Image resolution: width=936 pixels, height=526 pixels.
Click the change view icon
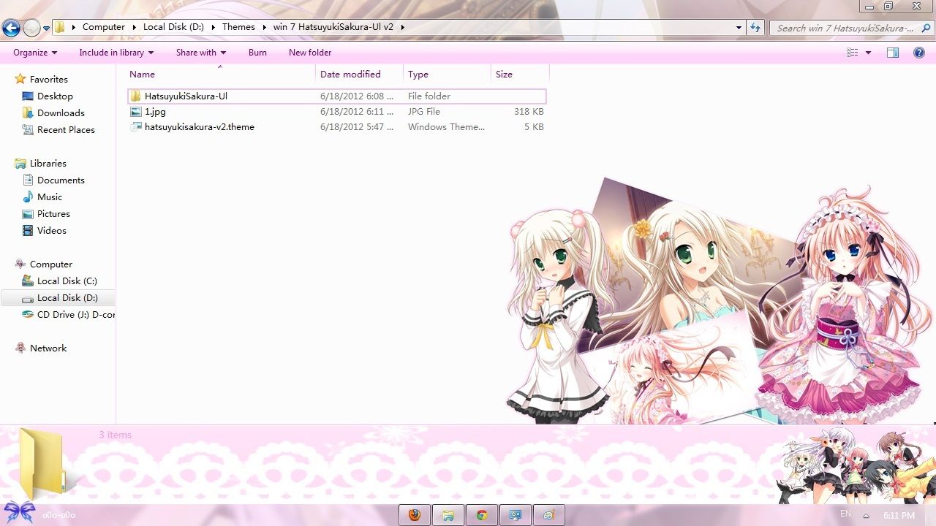[853, 53]
